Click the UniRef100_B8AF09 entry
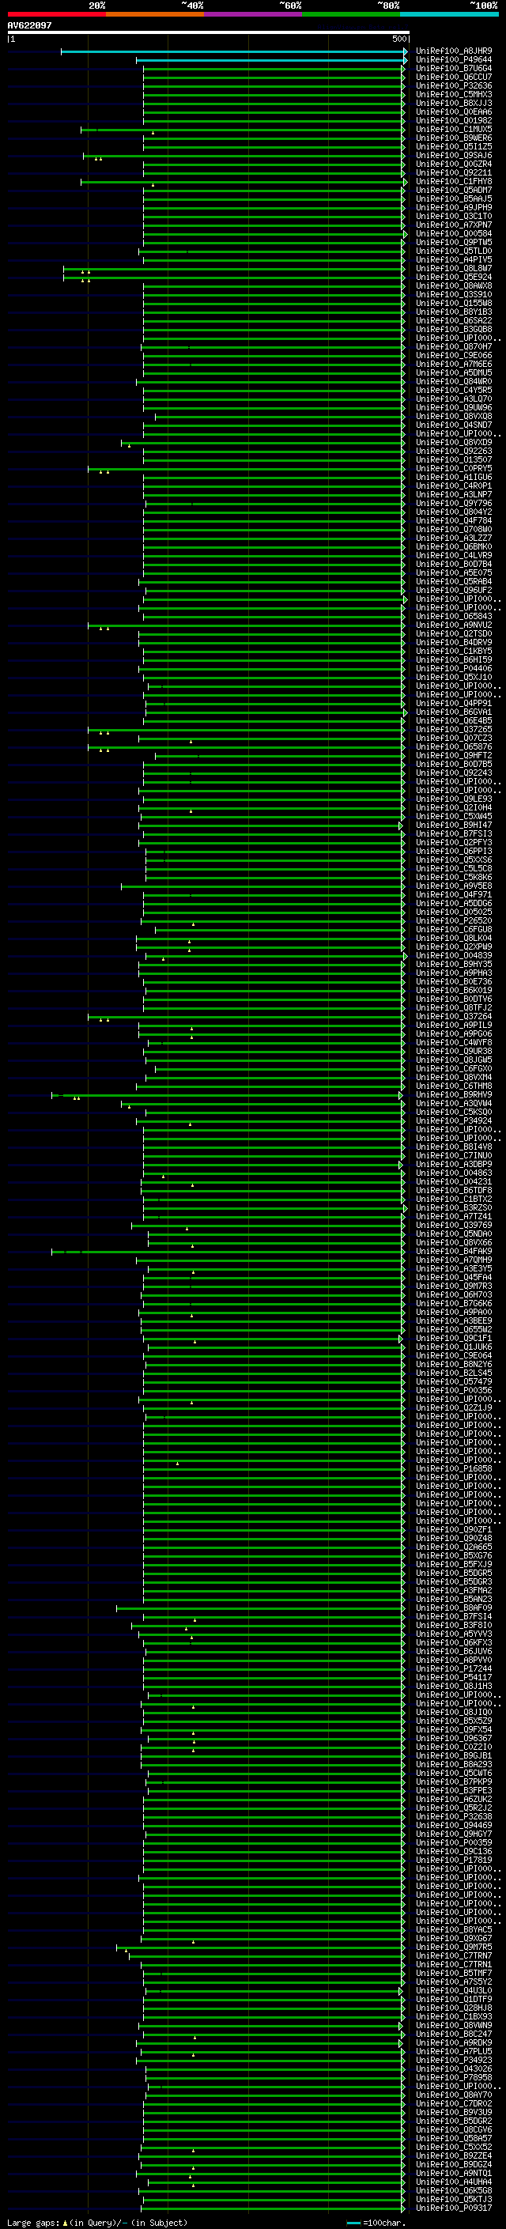 (454, 1608)
